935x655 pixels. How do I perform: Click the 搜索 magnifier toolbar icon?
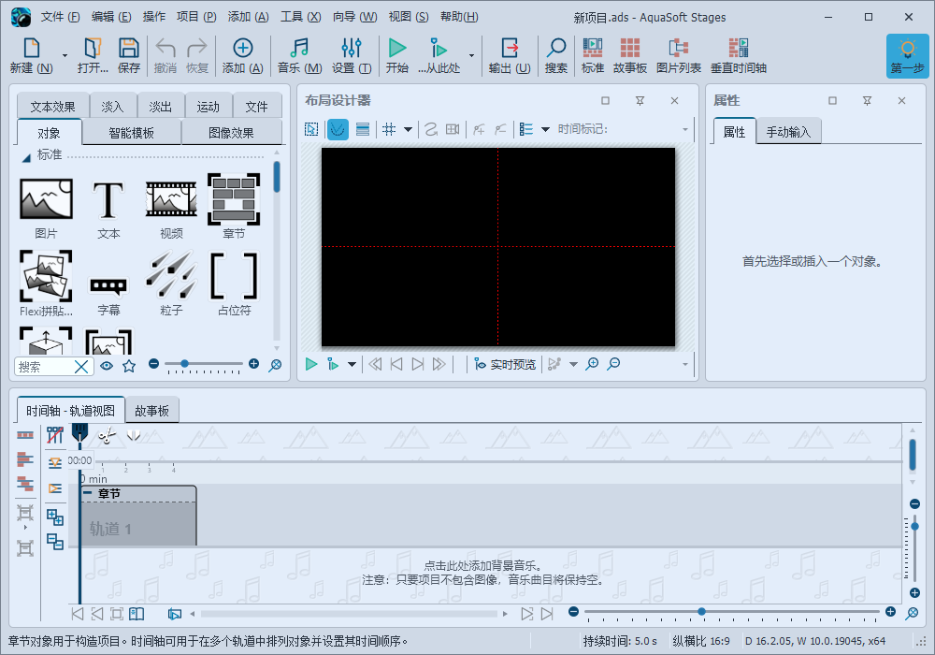tap(555, 55)
